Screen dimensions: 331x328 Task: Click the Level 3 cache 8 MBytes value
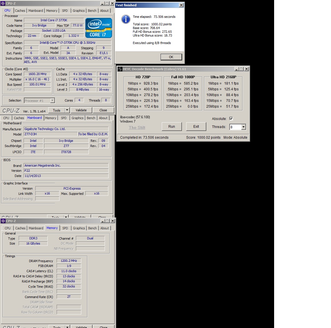[82, 89]
